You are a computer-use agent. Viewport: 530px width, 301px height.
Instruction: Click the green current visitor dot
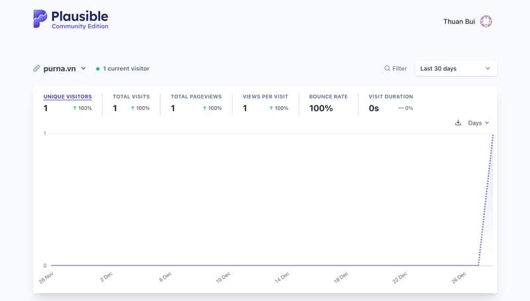[98, 68]
